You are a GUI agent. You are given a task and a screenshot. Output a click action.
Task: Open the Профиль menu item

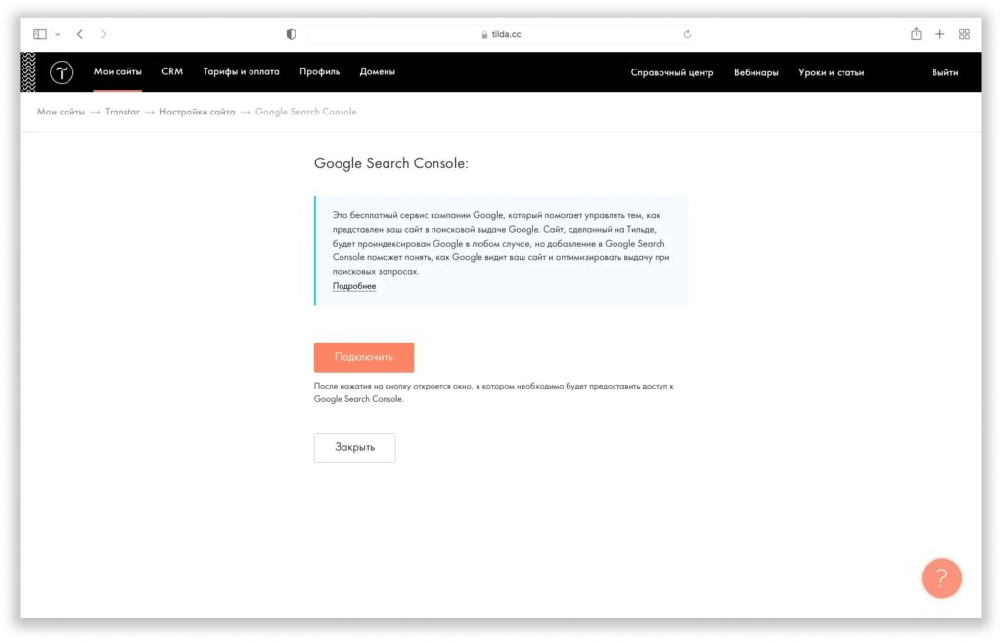(320, 71)
